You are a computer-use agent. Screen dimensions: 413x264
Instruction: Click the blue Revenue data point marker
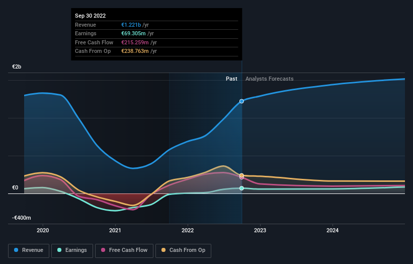pyautogui.click(x=241, y=101)
